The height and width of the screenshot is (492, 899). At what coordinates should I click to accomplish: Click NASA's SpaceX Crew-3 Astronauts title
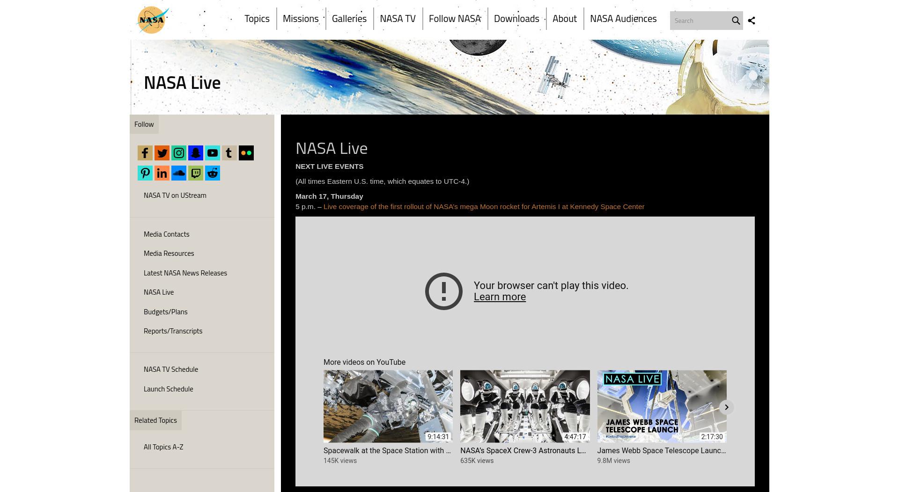[523, 451]
